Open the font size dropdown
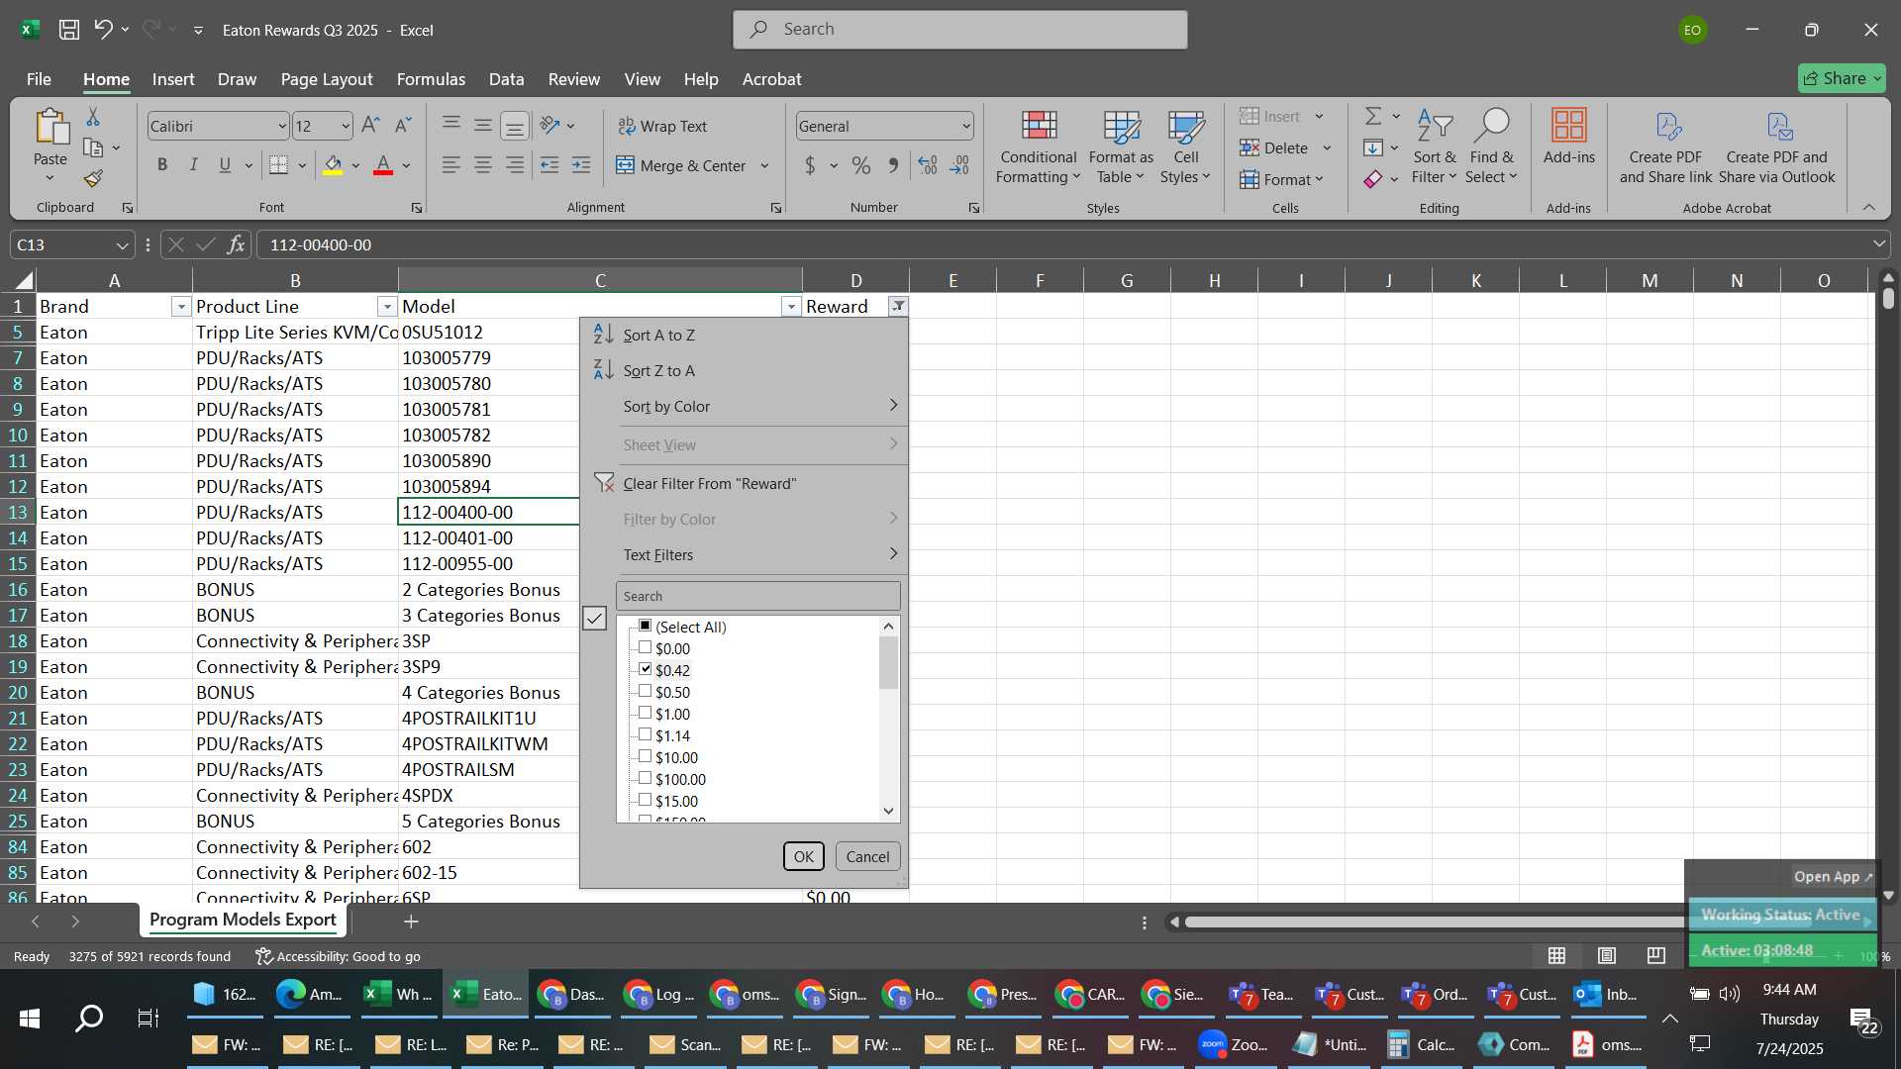 [x=345, y=126]
